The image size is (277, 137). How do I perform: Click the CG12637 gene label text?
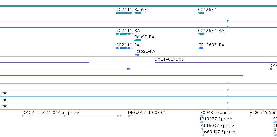[x=207, y=10]
